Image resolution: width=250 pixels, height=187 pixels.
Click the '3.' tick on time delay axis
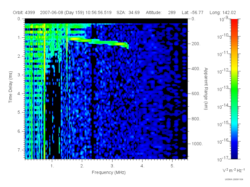[19, 75]
